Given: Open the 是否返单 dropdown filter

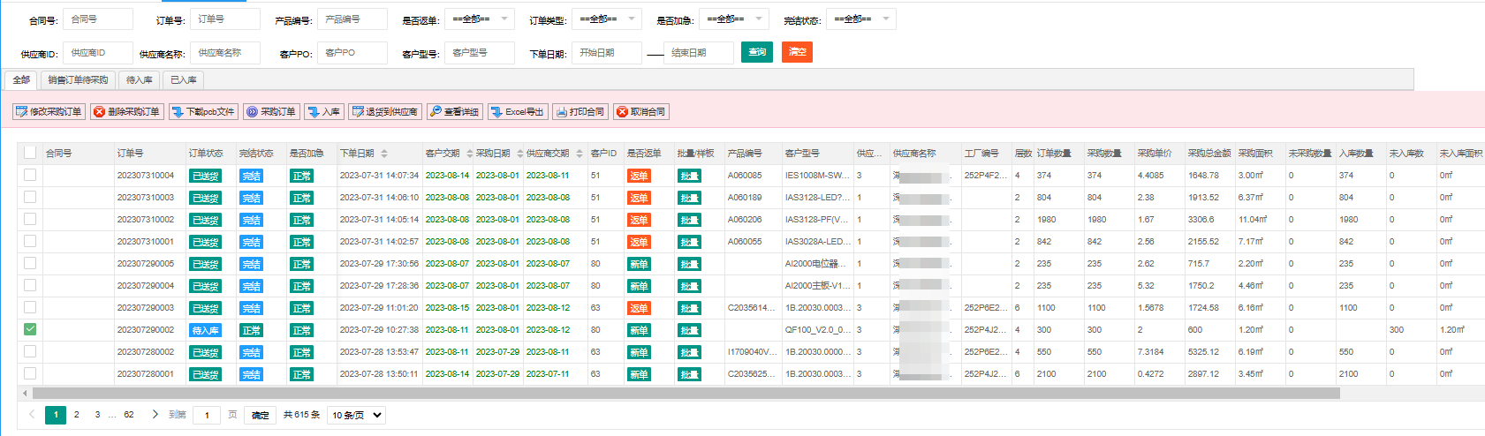Looking at the screenshot, I should click(480, 19).
